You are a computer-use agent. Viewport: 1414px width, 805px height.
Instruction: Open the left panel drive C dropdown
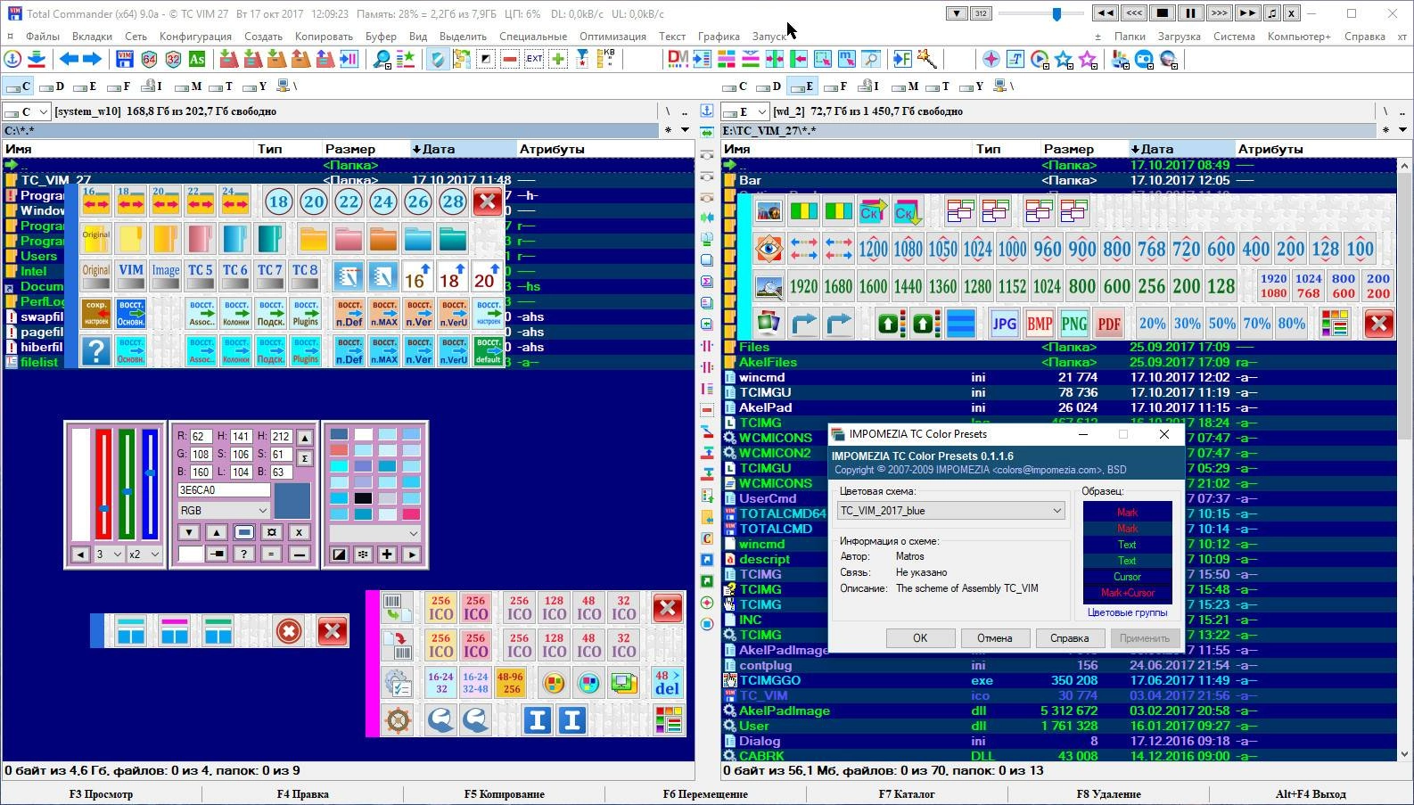click(x=26, y=111)
